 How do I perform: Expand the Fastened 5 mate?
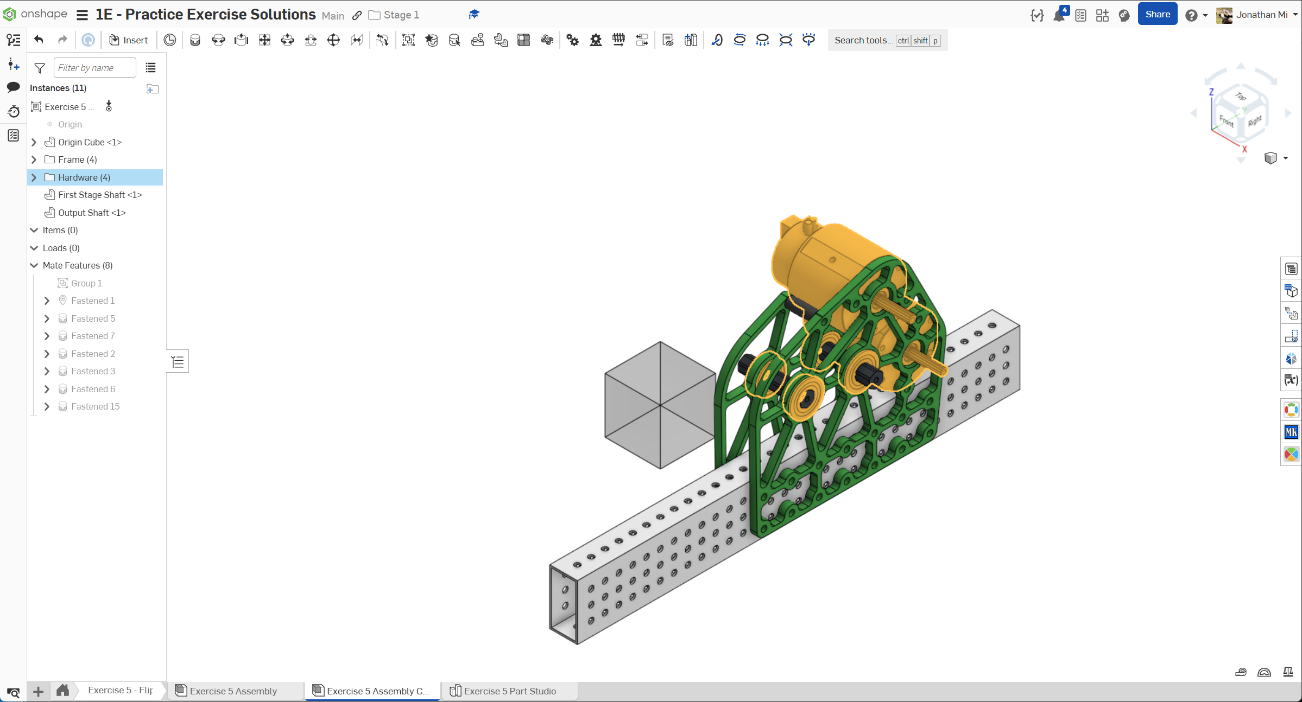(47, 318)
